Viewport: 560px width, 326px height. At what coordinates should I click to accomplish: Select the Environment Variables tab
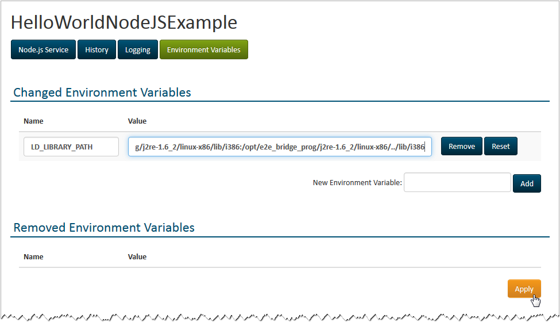click(203, 50)
